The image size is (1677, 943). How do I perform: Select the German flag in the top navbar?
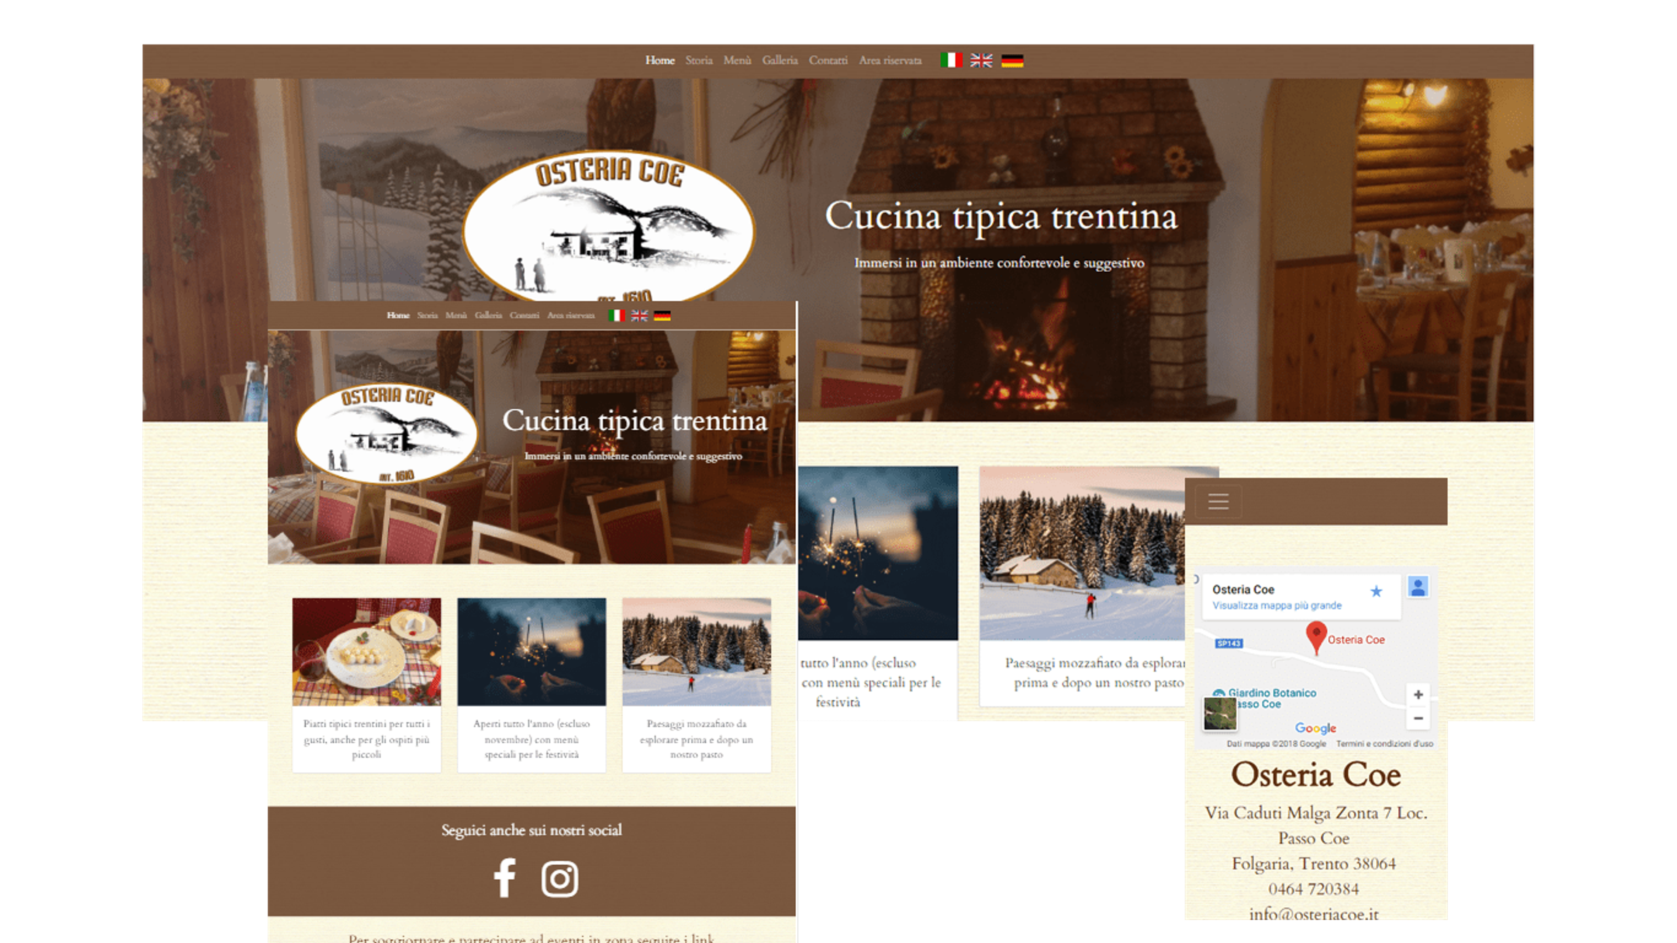click(1012, 61)
